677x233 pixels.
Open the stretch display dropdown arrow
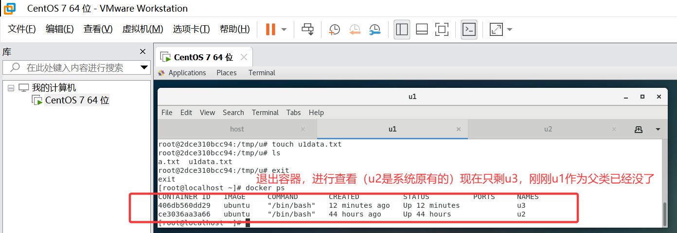[x=510, y=29]
